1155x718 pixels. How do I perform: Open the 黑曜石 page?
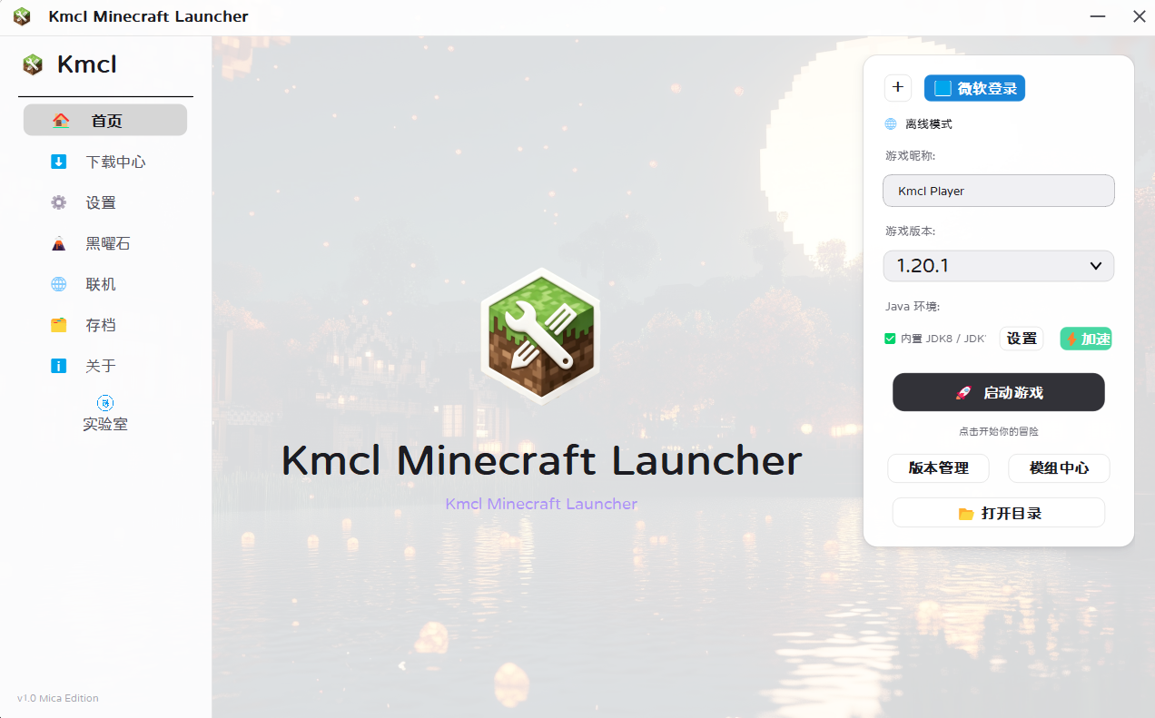(105, 243)
